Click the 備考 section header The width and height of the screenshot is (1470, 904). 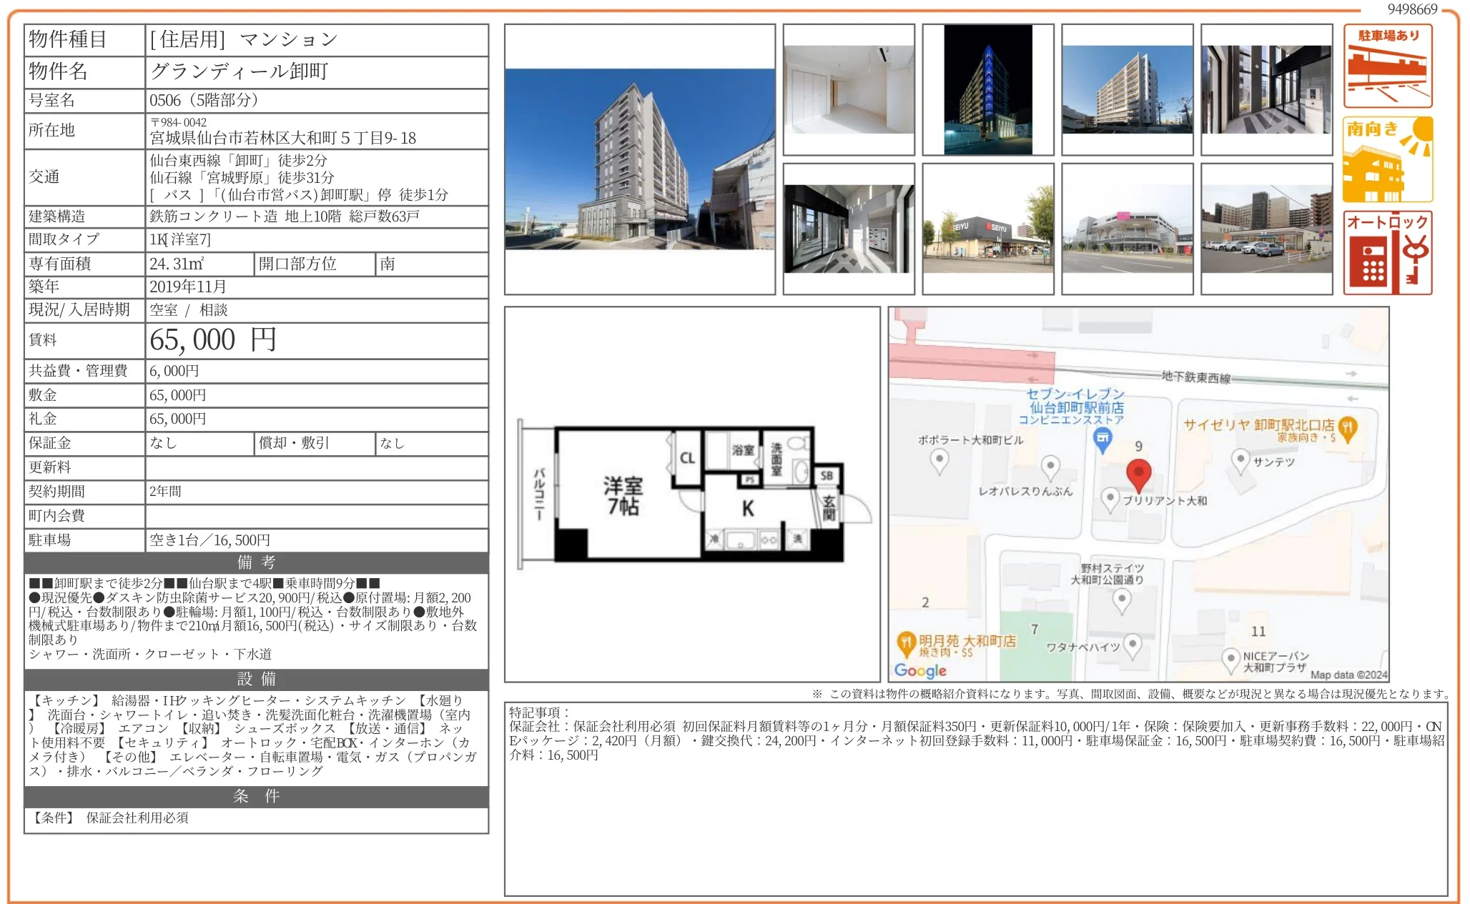pyautogui.click(x=257, y=562)
